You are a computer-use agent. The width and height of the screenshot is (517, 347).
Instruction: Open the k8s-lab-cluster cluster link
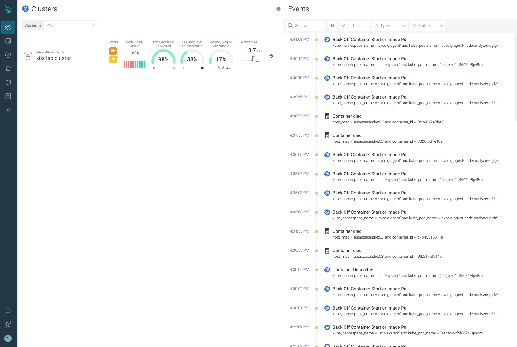[x=53, y=58]
